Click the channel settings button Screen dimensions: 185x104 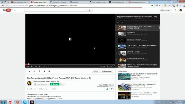41,84
